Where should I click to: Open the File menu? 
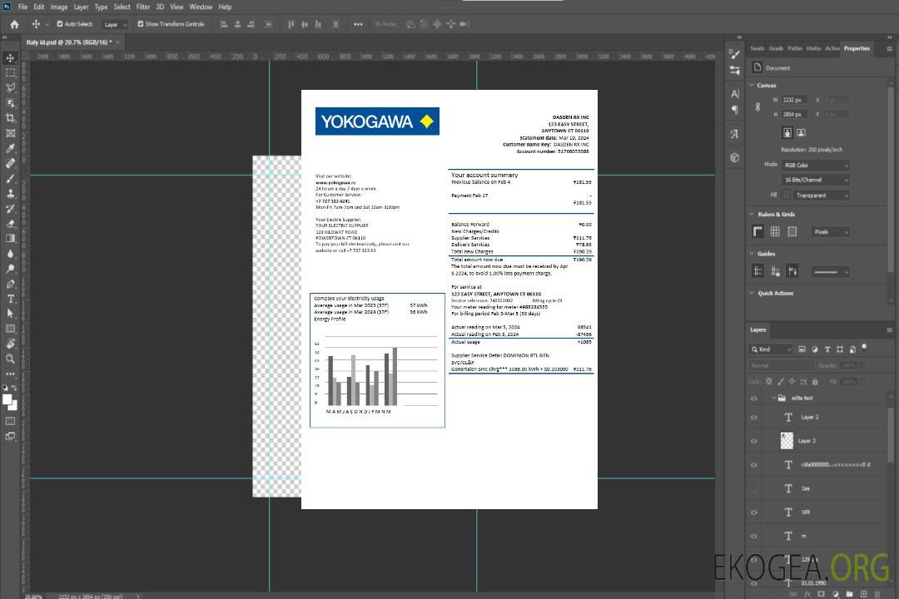23,7
